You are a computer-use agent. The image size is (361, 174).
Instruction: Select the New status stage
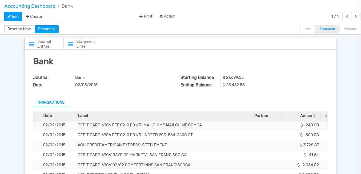coord(307,29)
